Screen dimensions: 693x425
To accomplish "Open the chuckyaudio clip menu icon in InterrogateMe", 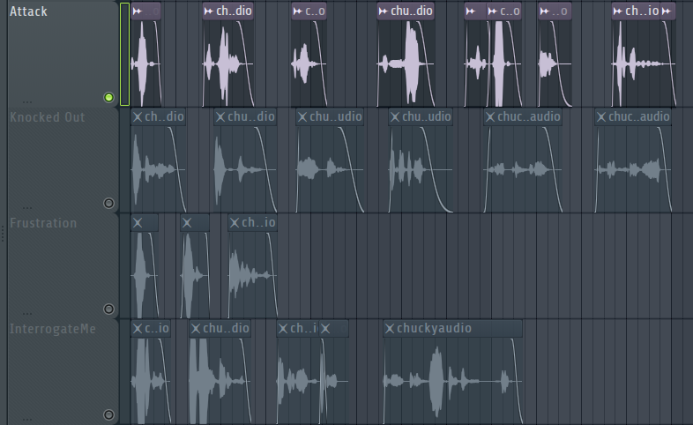I will pyautogui.click(x=390, y=328).
